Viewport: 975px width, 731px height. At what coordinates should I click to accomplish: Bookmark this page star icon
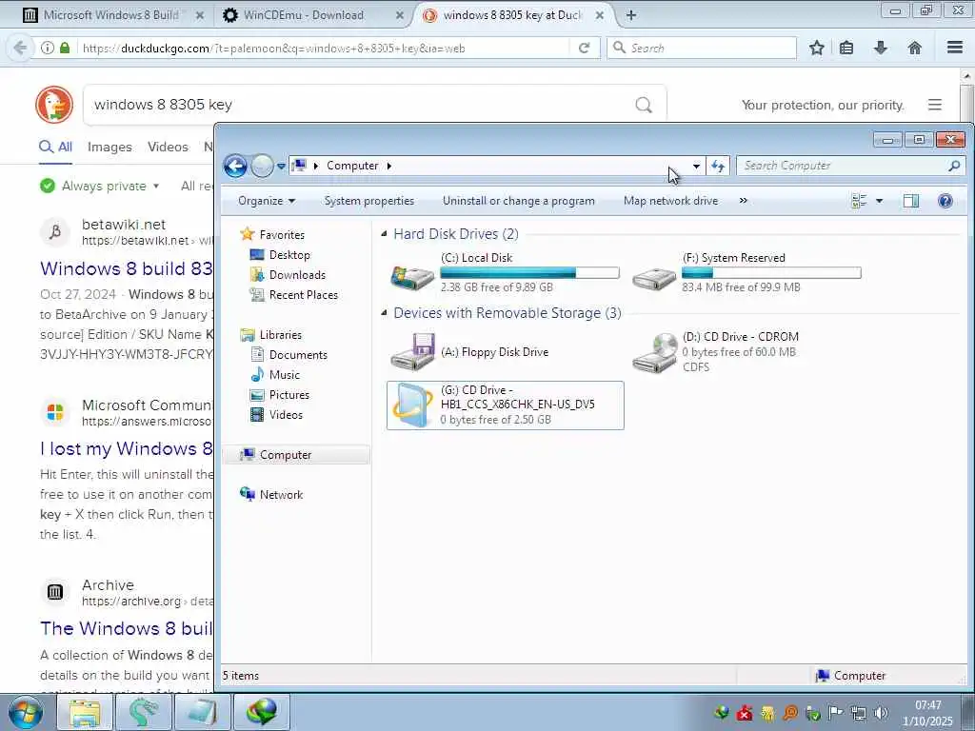click(x=817, y=48)
